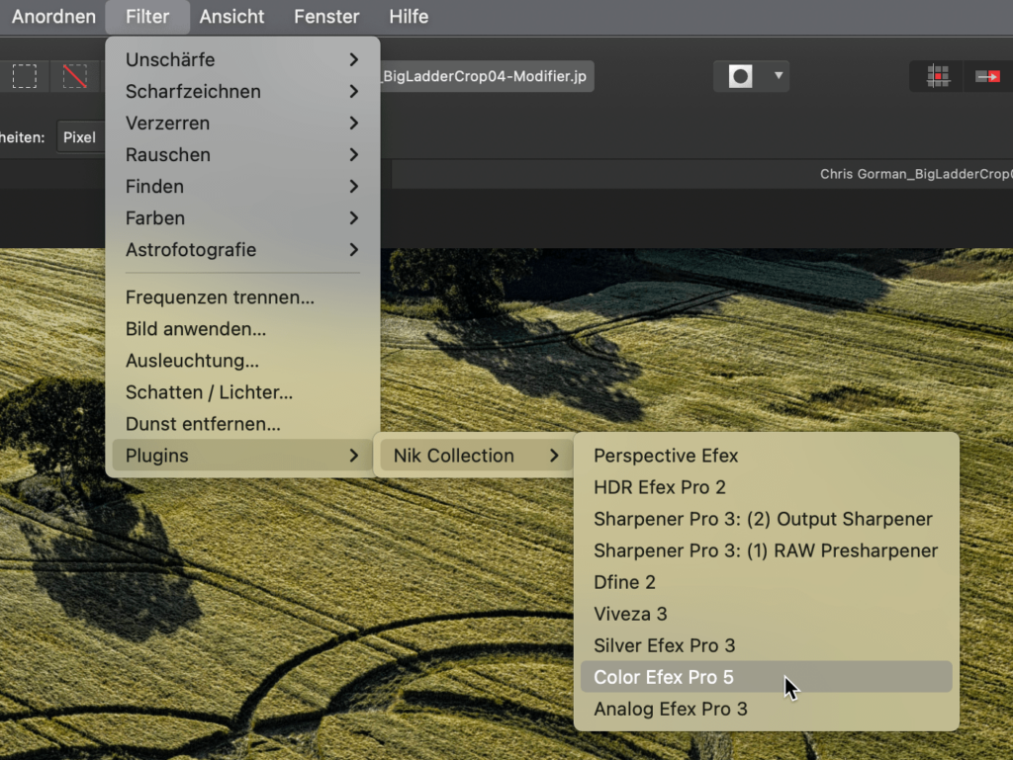The image size is (1013, 760).
Task: Expand the Finden submenu
Action: pos(242,186)
